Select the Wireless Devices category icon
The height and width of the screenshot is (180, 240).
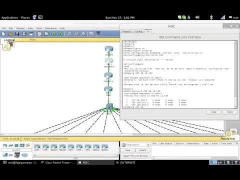(22, 145)
